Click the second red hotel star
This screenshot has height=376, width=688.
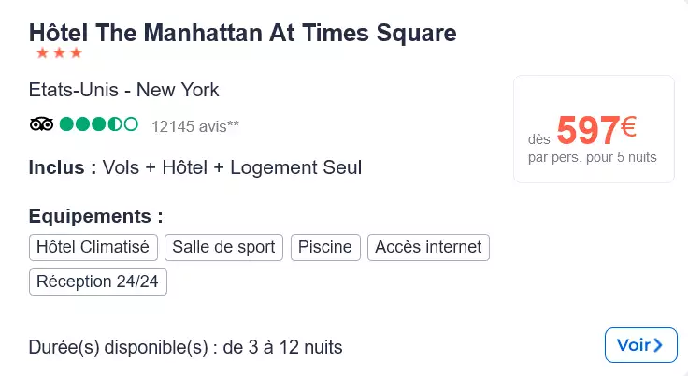click(x=59, y=53)
